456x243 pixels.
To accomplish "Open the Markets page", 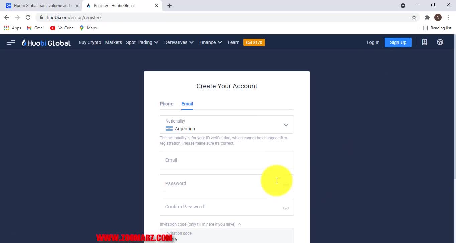I will (x=114, y=42).
